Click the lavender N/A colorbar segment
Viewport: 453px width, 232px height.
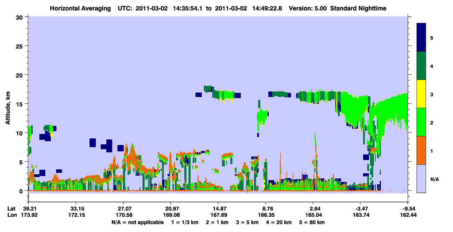(x=421, y=178)
